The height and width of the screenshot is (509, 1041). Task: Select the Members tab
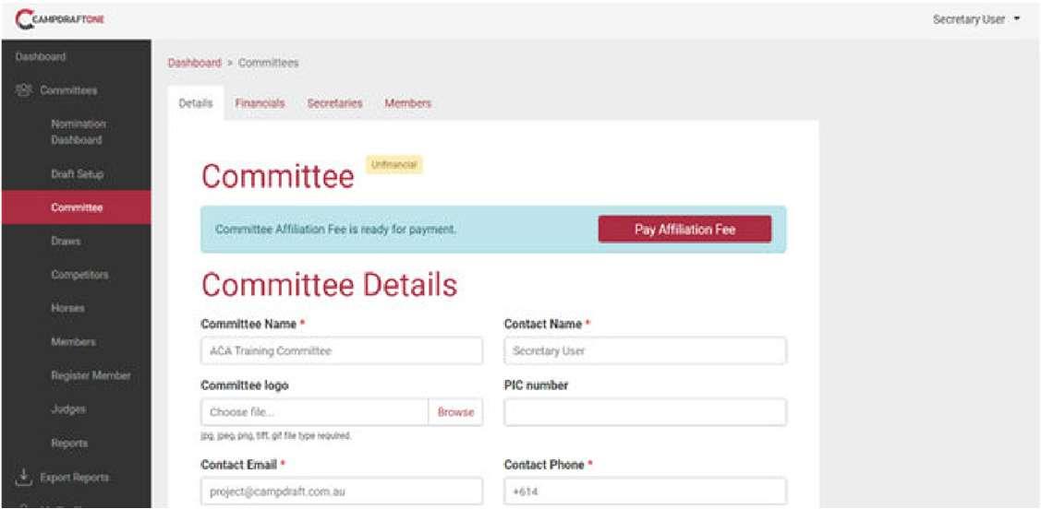[x=407, y=103]
